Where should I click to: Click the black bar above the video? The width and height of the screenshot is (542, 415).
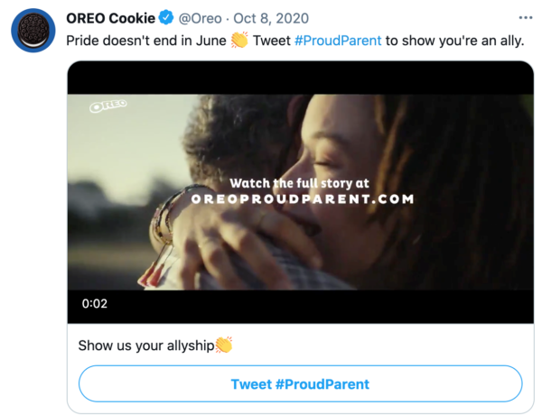coord(301,78)
